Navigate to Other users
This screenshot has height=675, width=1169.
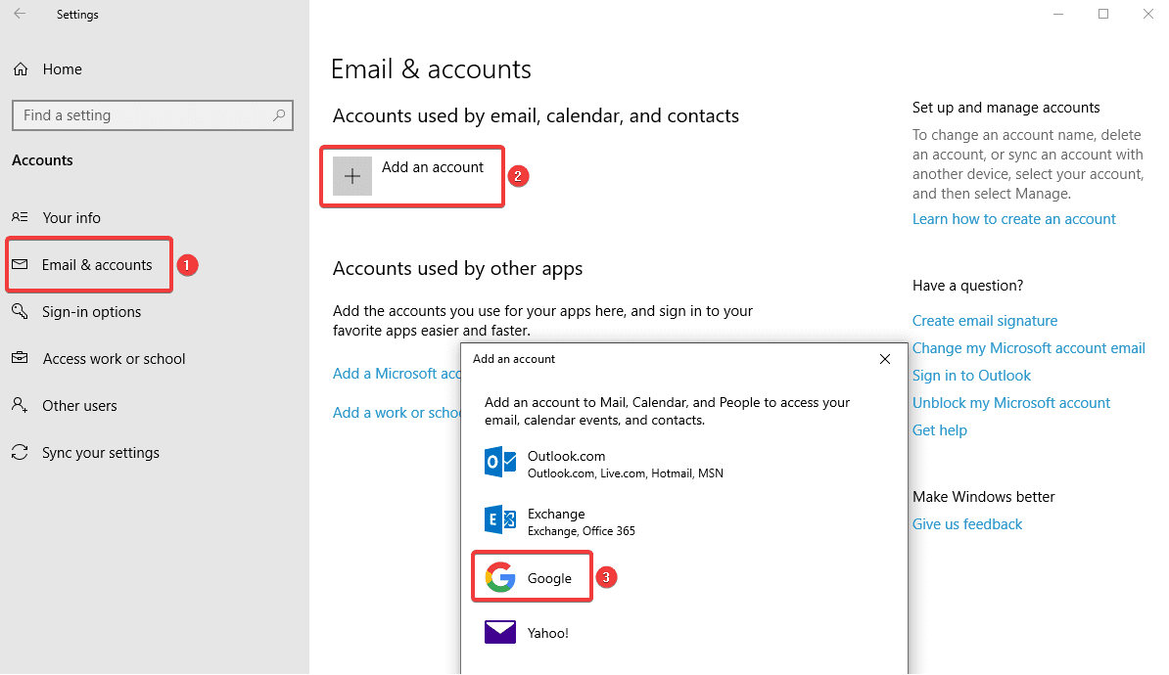tap(79, 406)
